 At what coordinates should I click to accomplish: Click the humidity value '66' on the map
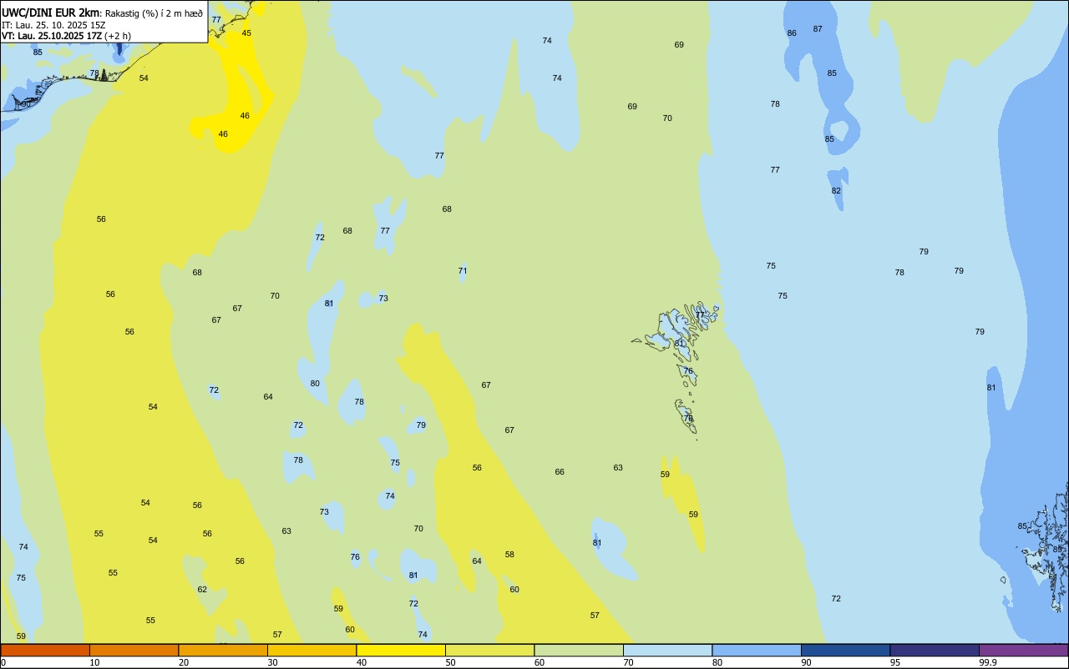point(560,472)
